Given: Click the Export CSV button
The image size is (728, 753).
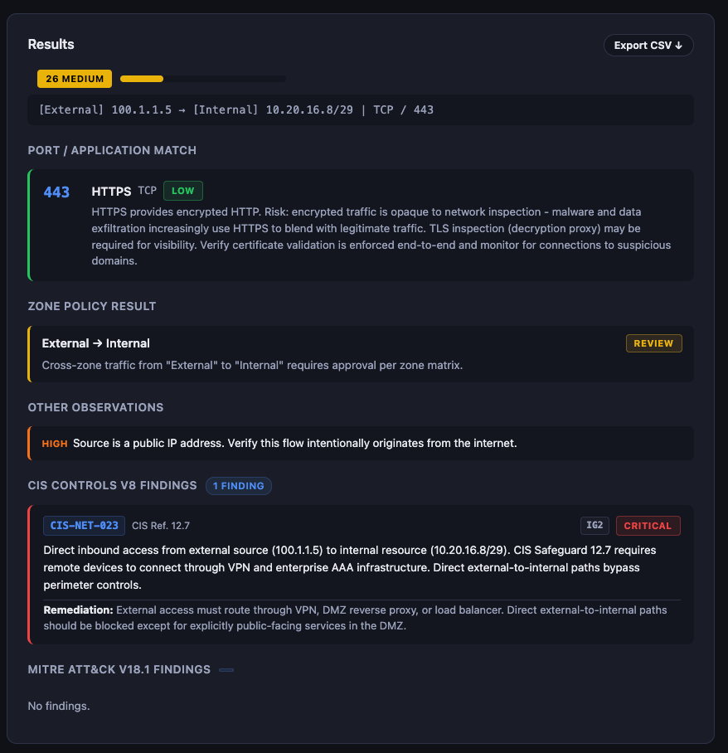Looking at the screenshot, I should point(648,45).
